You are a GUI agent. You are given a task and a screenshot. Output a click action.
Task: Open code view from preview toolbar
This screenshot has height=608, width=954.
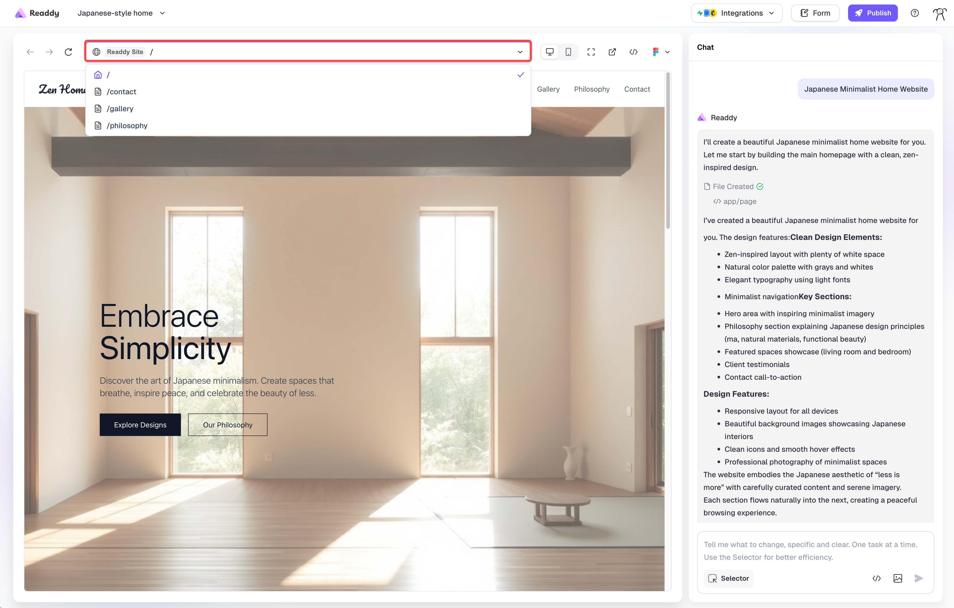click(x=633, y=52)
